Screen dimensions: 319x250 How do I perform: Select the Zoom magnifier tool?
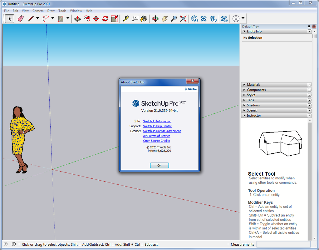tap(174, 19)
